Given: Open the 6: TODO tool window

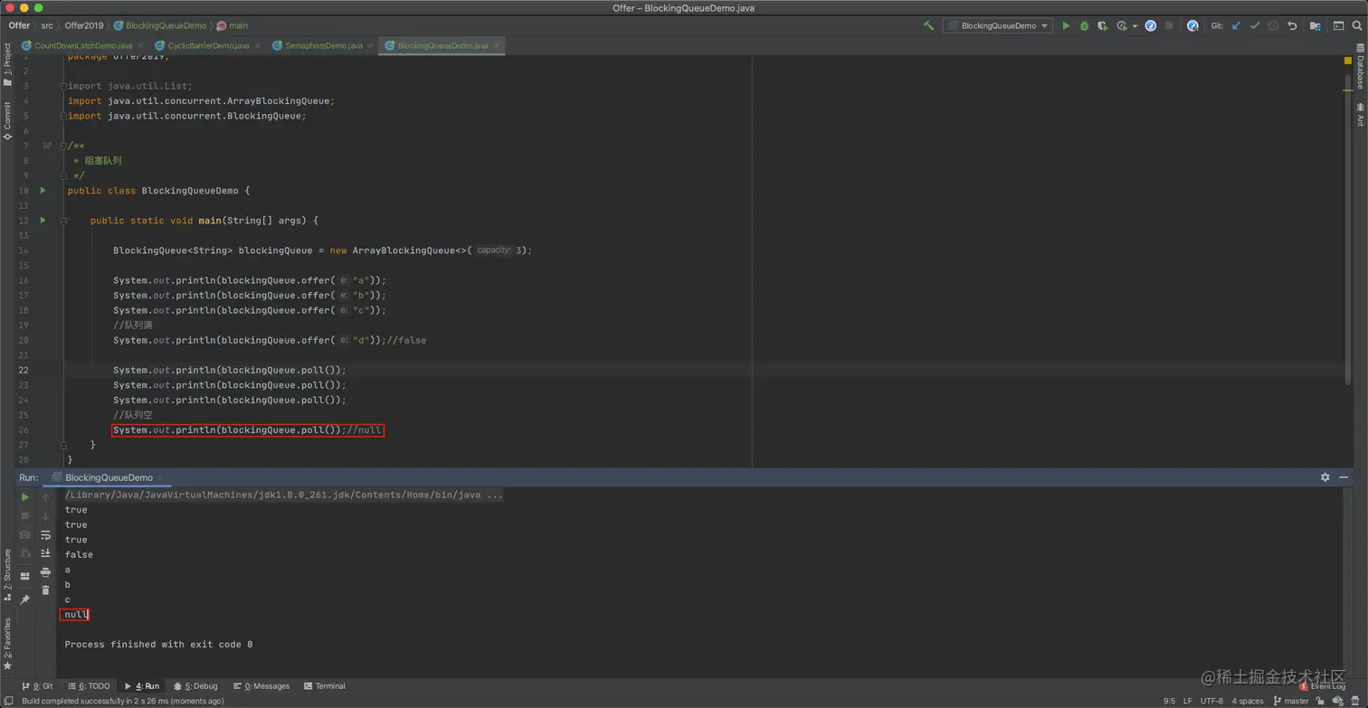Looking at the screenshot, I should click(x=87, y=686).
